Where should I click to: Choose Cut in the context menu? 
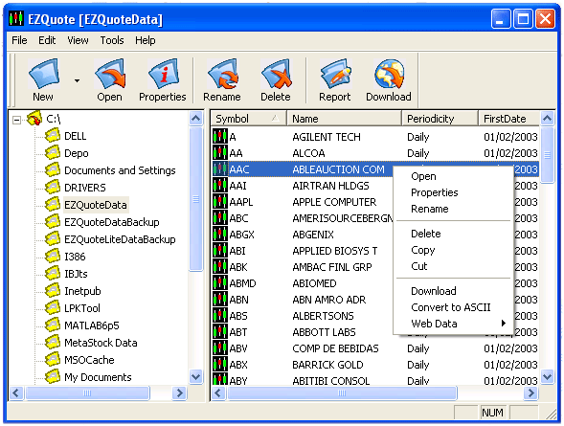(453, 266)
